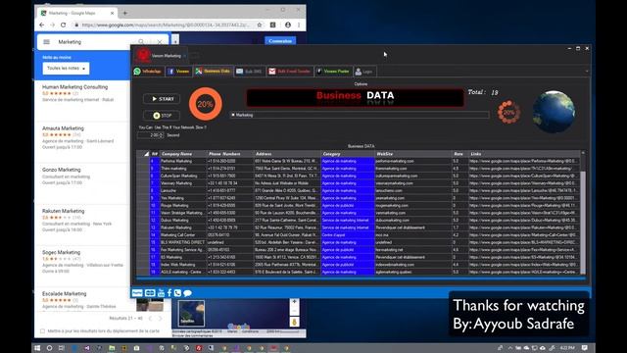Viewport: 627px width, 353px height.
Task: Select the Marketing Call Center row
Action: pos(359,235)
